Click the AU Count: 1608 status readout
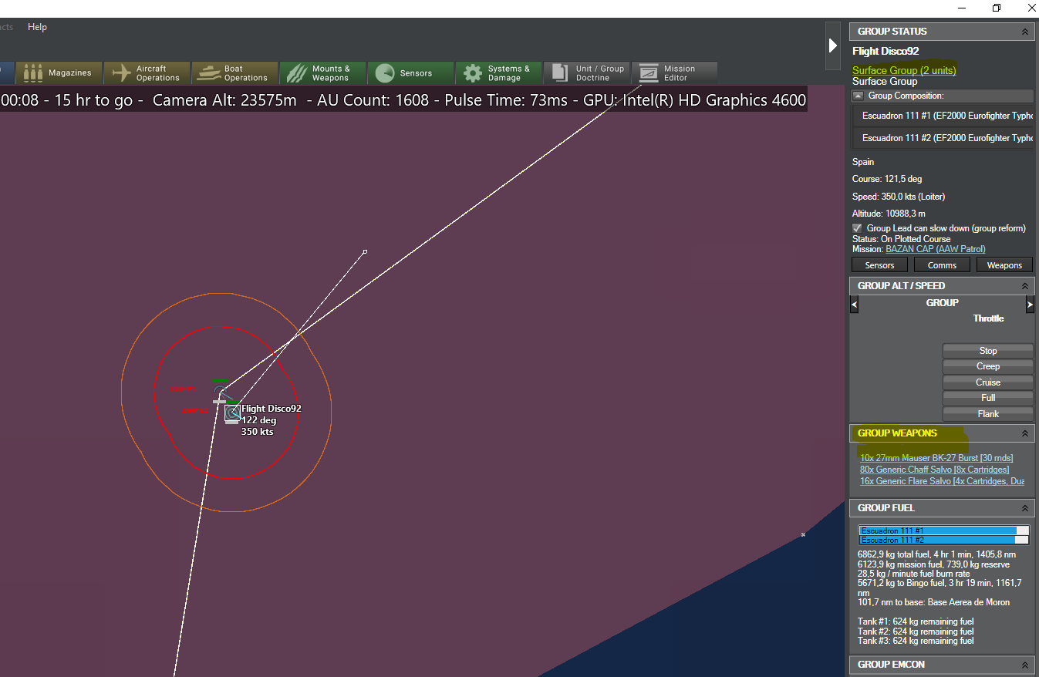1039x677 pixels. (x=373, y=100)
